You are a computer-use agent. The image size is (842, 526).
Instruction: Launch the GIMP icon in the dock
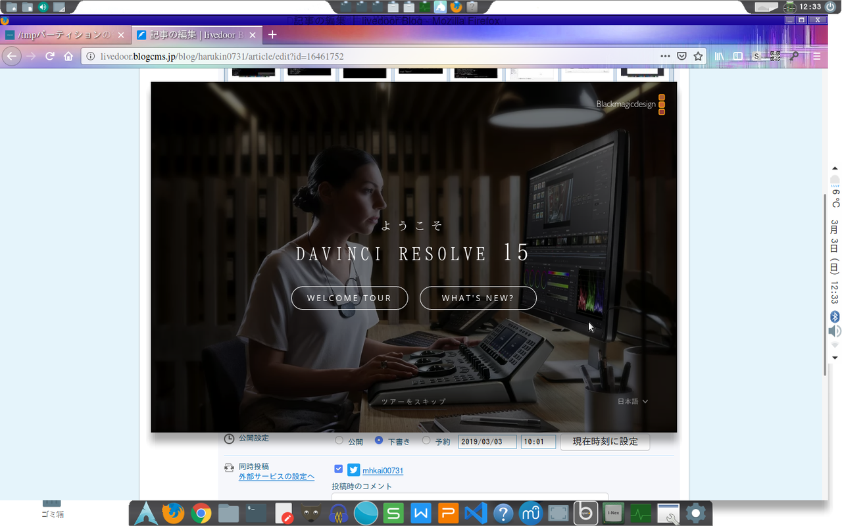[x=311, y=513]
